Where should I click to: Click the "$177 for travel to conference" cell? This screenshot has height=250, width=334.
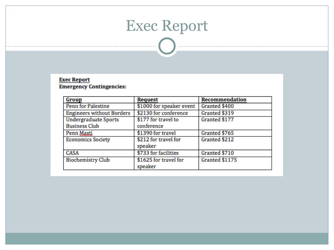[x=166, y=123]
